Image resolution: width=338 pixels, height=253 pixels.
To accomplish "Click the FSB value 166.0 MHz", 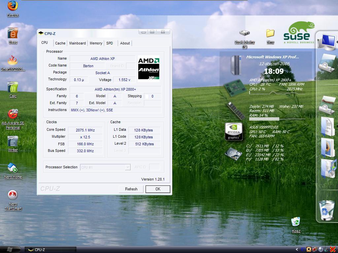I will point(85,144).
